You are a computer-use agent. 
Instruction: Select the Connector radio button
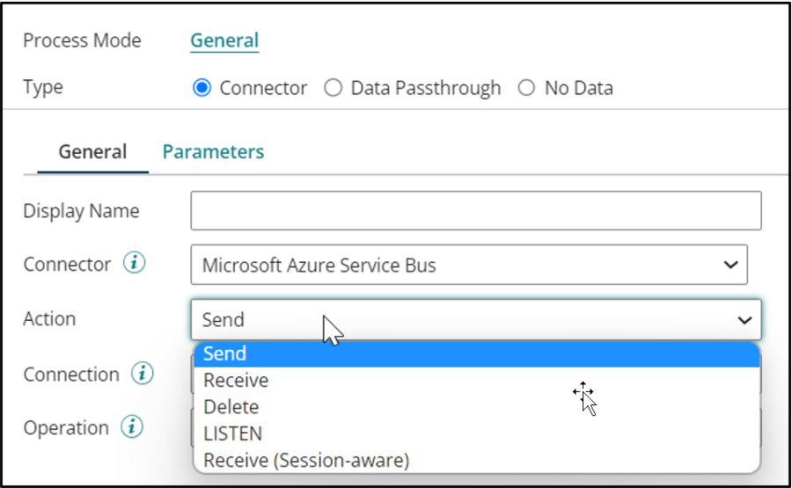(202, 88)
